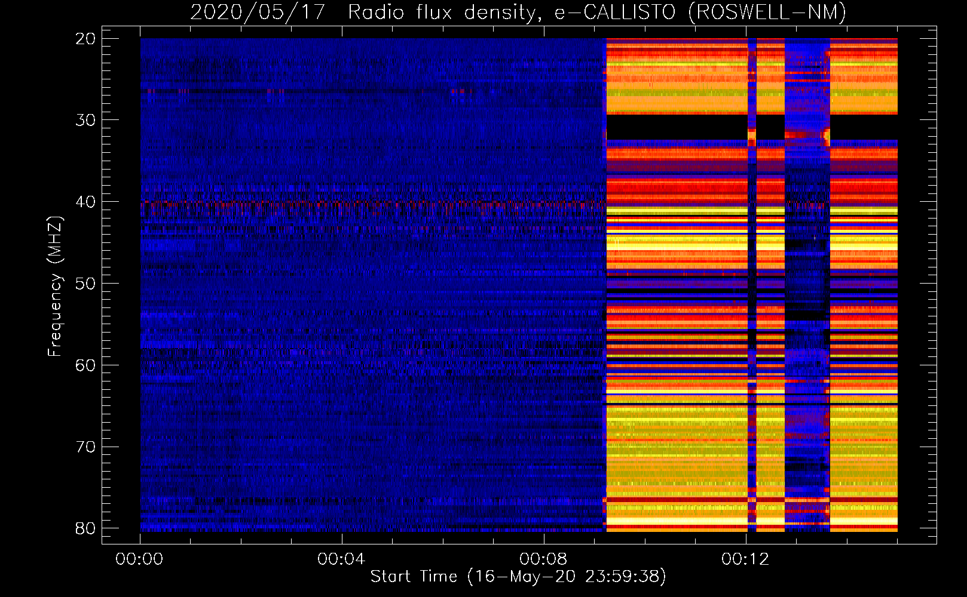967x597 pixels.
Task: Click the 00:00 time axis label
Action: click(140, 559)
